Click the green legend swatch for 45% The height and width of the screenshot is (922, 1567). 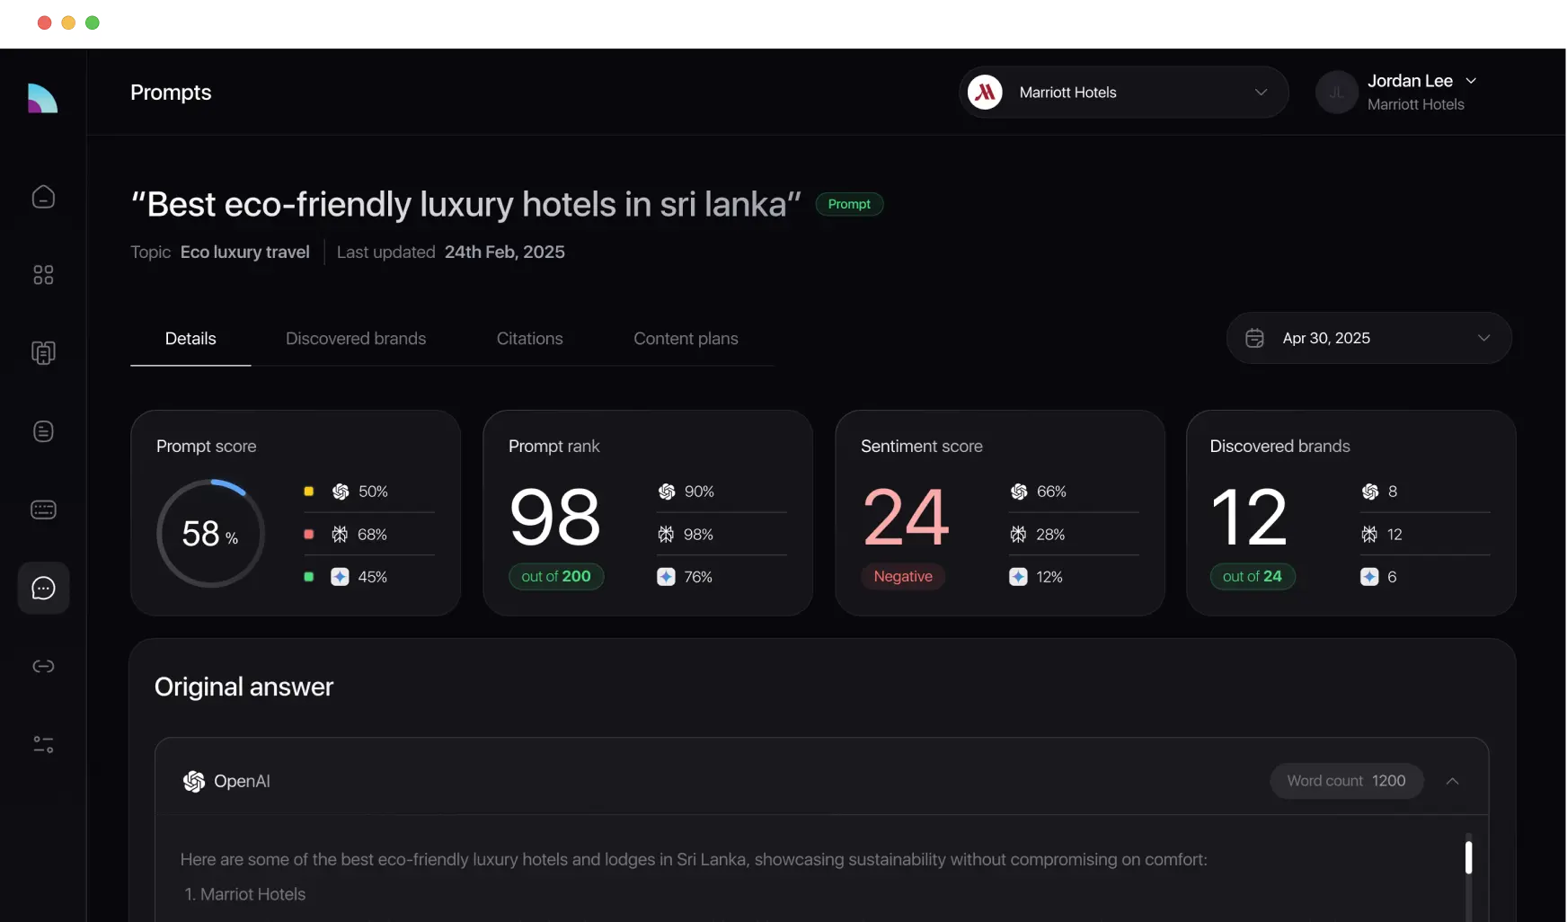(x=309, y=577)
